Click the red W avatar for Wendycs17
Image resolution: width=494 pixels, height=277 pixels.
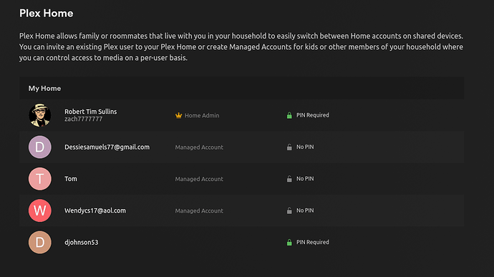[39, 210]
